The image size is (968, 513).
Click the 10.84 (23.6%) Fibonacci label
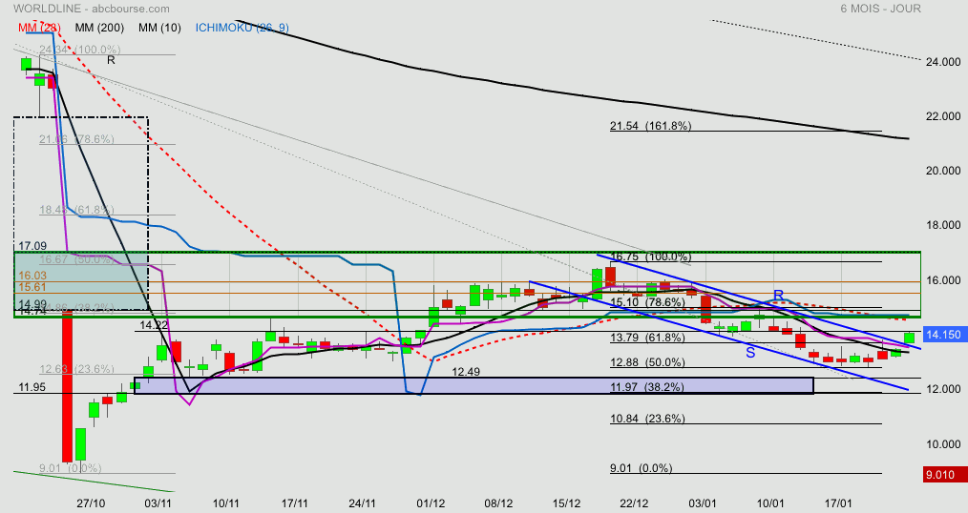[x=647, y=419]
